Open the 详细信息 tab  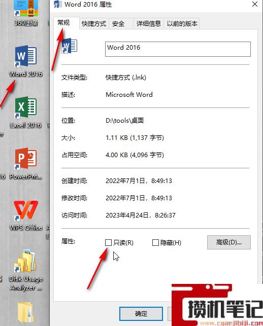(148, 24)
